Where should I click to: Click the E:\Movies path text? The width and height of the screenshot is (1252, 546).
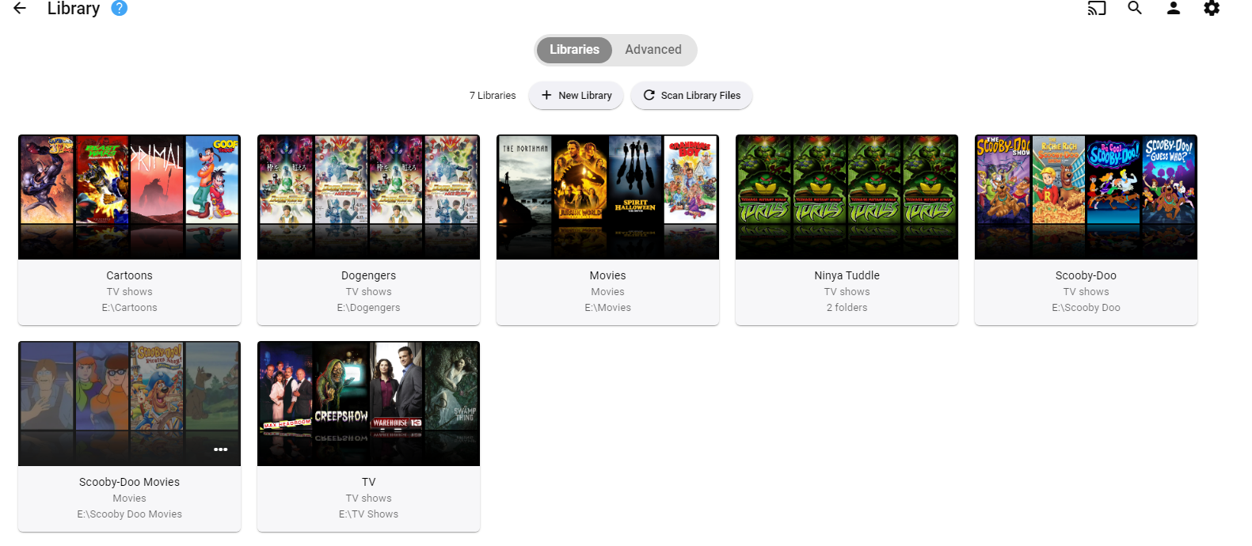coord(607,308)
